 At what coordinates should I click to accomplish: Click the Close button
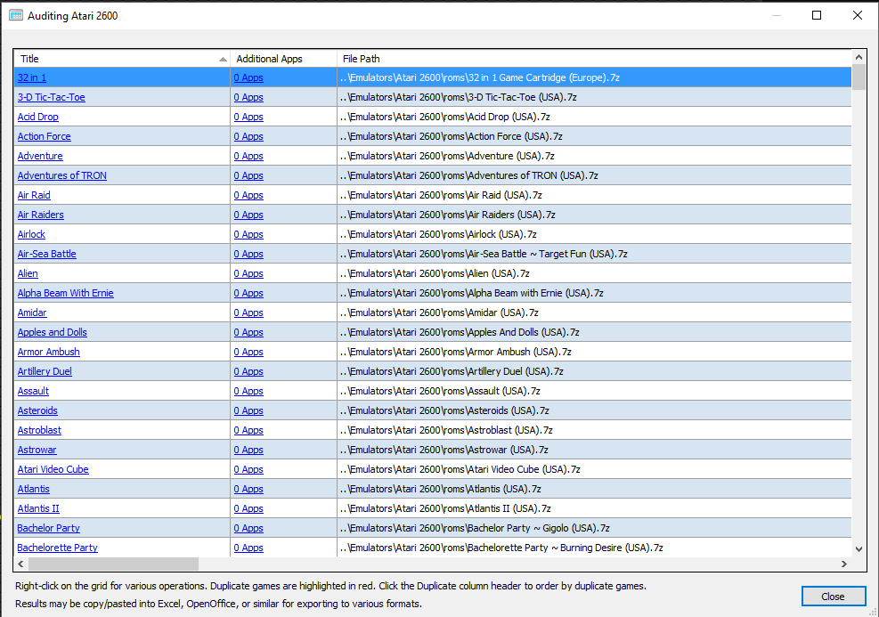point(833,597)
